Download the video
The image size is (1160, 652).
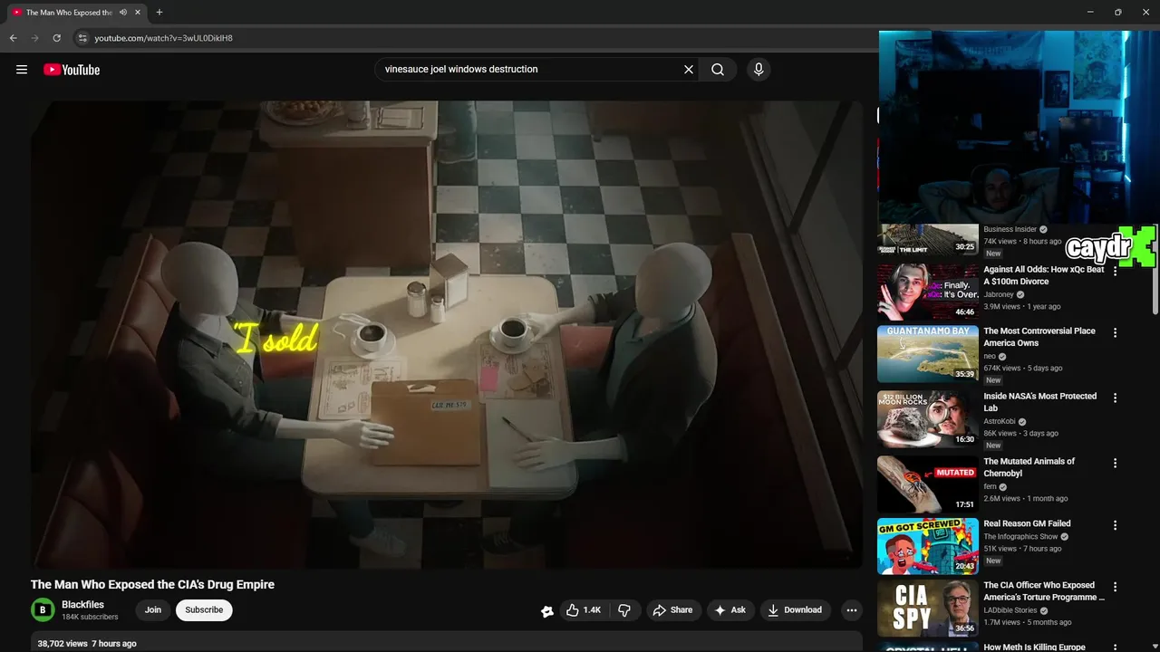point(795,610)
